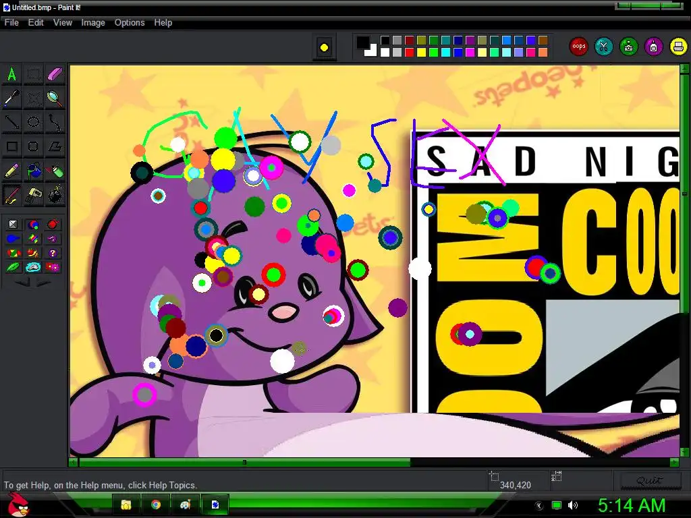Screen dimensions: 691x518
Task: Choose the red blob brush option
Action: click(53, 225)
